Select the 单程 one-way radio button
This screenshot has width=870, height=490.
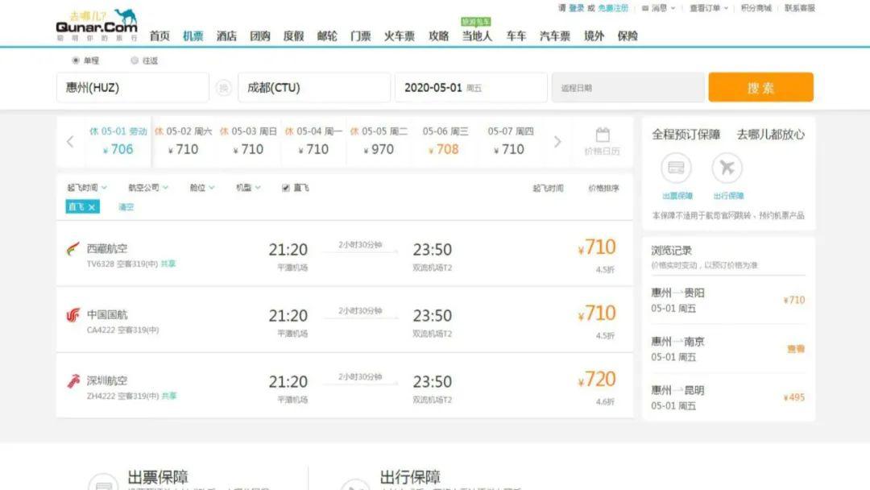[x=76, y=60]
